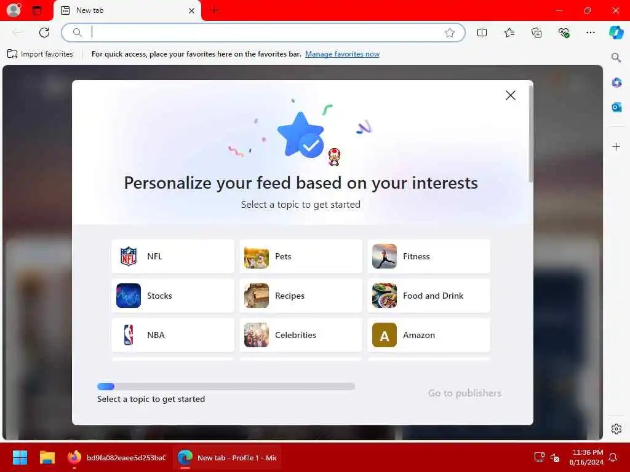Viewport: 630px width, 472px height.
Task: Open Outlook in the sidebar
Action: tap(616, 107)
